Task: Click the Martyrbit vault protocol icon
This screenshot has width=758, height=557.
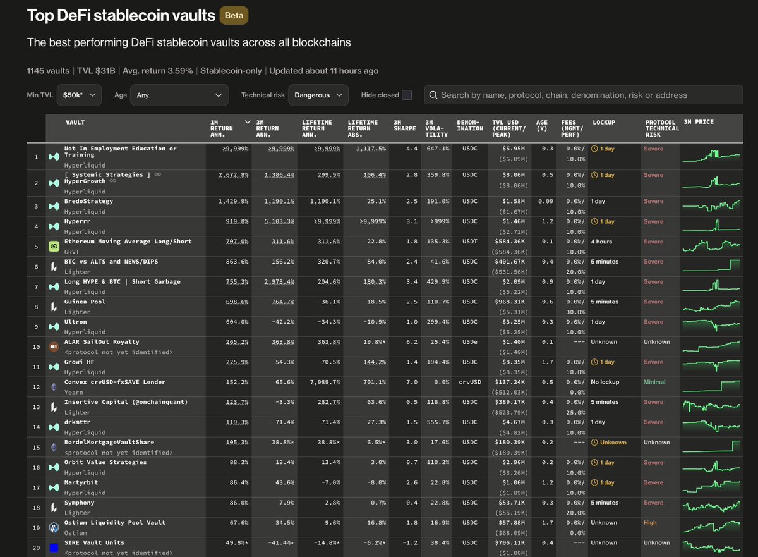Action: coord(54,487)
